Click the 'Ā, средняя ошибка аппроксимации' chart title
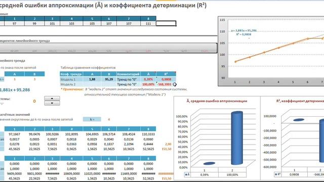324x182 pixels. 217,101
